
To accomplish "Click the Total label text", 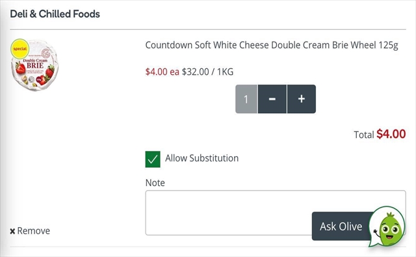I will (x=364, y=135).
